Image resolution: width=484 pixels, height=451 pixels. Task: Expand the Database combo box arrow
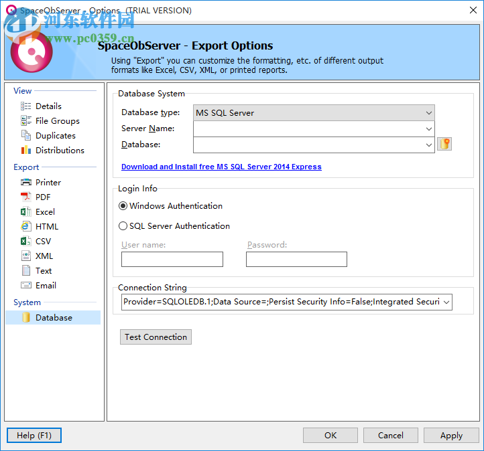pyautogui.click(x=429, y=145)
